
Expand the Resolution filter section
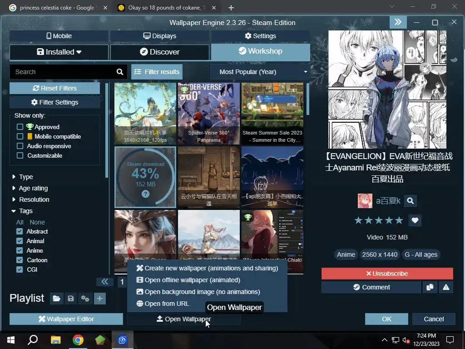point(30,199)
